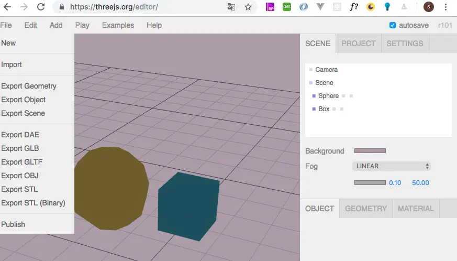The image size is (457, 261).
Task: Open the Fog color swatch
Action: (370, 182)
